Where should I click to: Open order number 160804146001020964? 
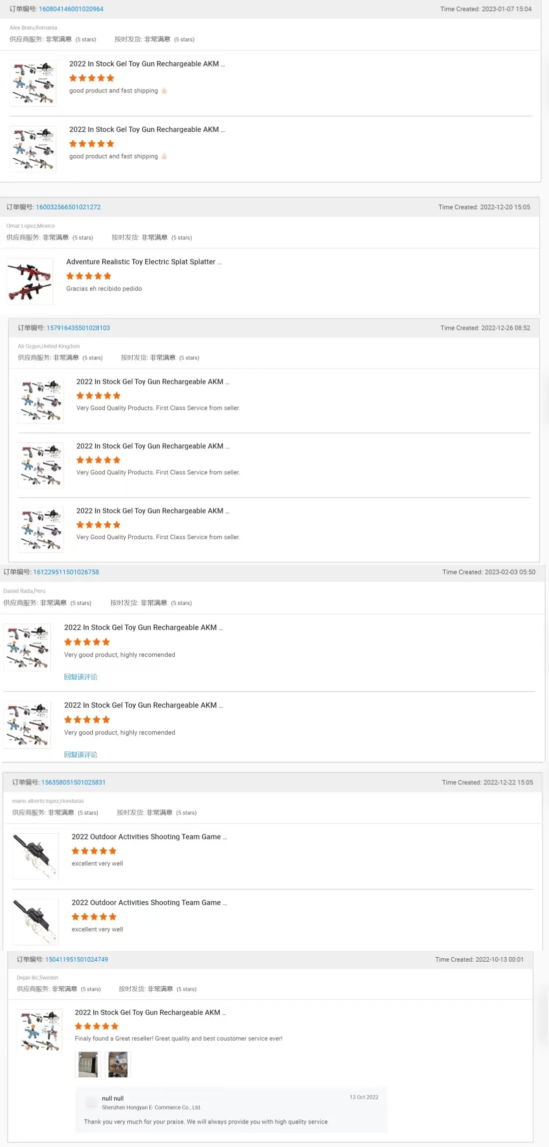(71, 9)
